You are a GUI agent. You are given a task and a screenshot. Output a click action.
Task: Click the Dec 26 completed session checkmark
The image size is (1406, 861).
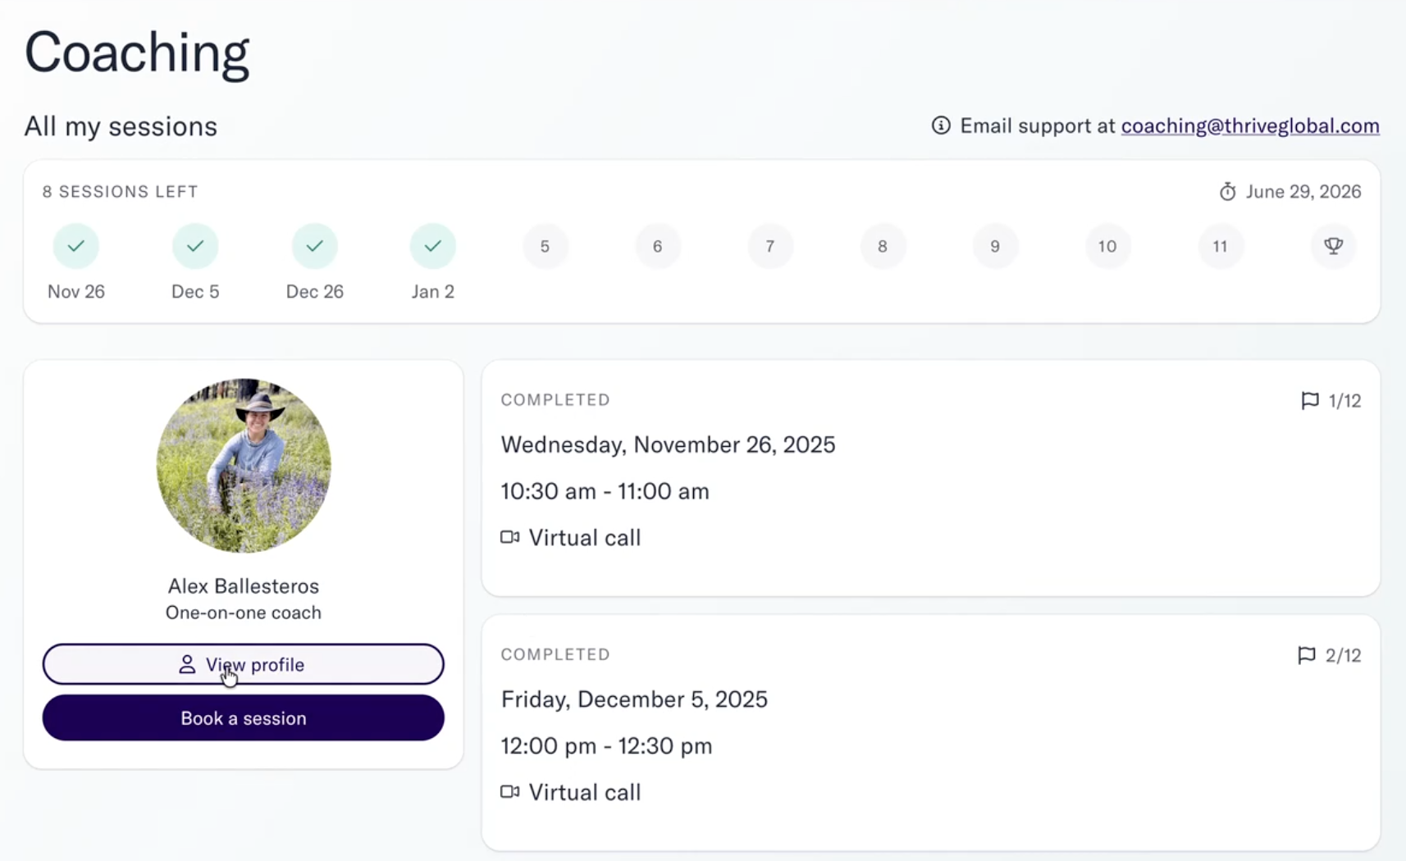(x=315, y=246)
